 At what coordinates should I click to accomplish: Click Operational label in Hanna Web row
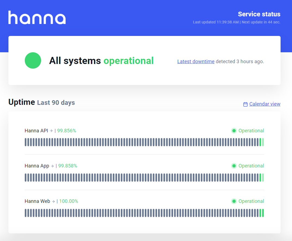(x=251, y=201)
